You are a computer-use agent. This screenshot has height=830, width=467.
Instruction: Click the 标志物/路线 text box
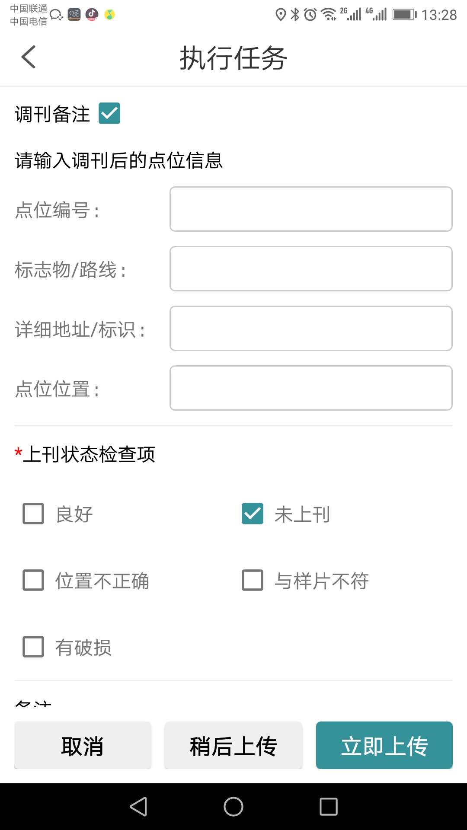click(x=311, y=269)
